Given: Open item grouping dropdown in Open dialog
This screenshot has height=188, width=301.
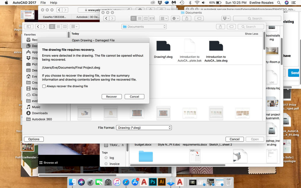Looking at the screenshot, I should (x=74, y=27).
